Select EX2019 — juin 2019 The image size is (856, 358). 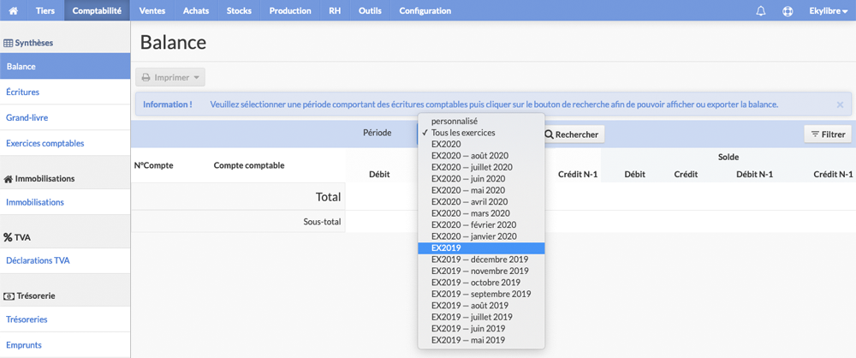pyautogui.click(x=481, y=329)
